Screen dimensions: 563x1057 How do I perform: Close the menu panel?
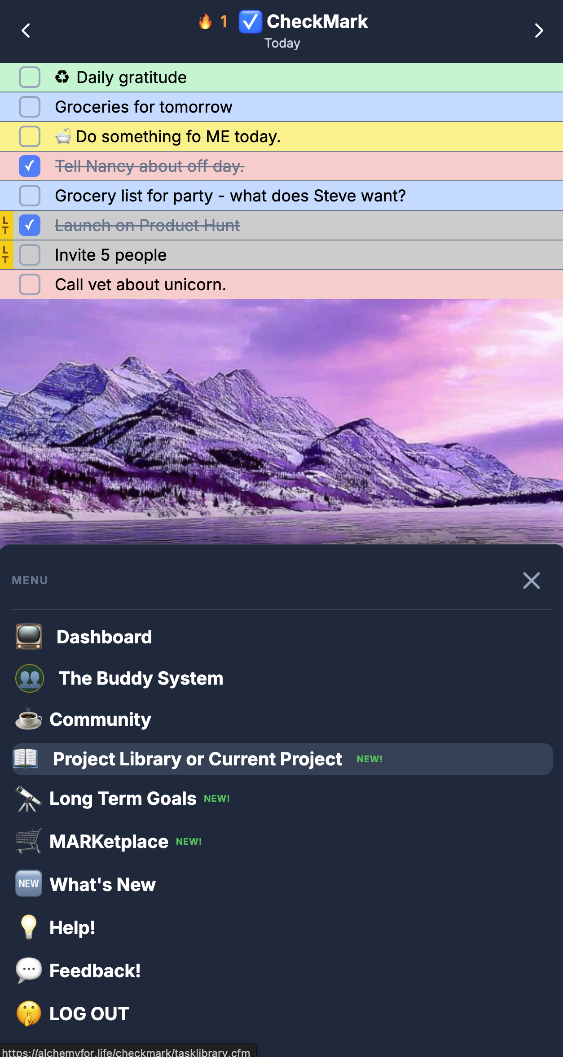pyautogui.click(x=531, y=581)
